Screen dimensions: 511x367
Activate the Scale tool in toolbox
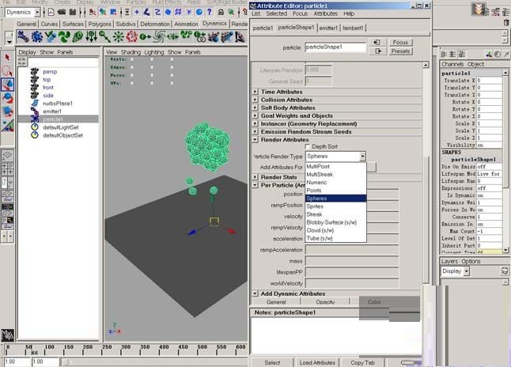point(7,112)
